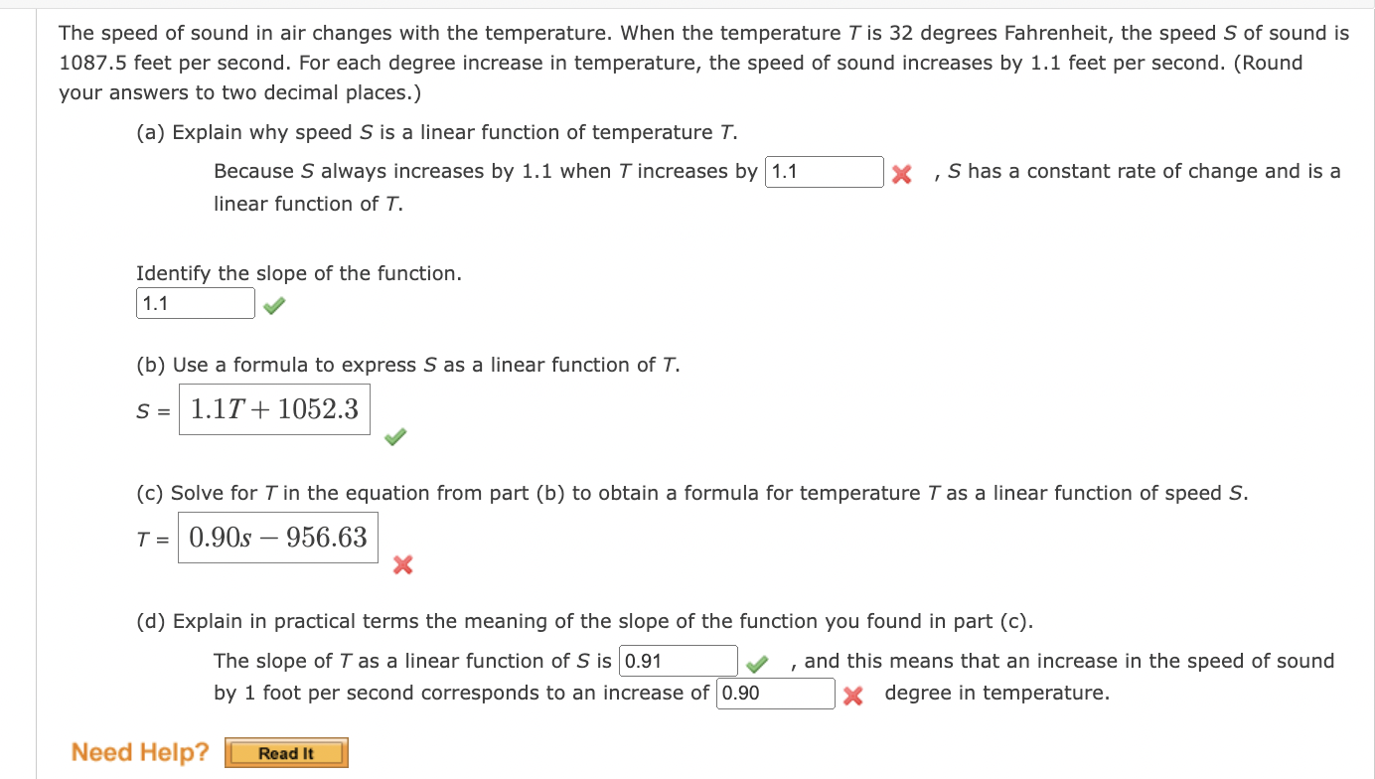Click the red X in part (a) explanation line
Screen dimensions: 1375x779
click(900, 172)
